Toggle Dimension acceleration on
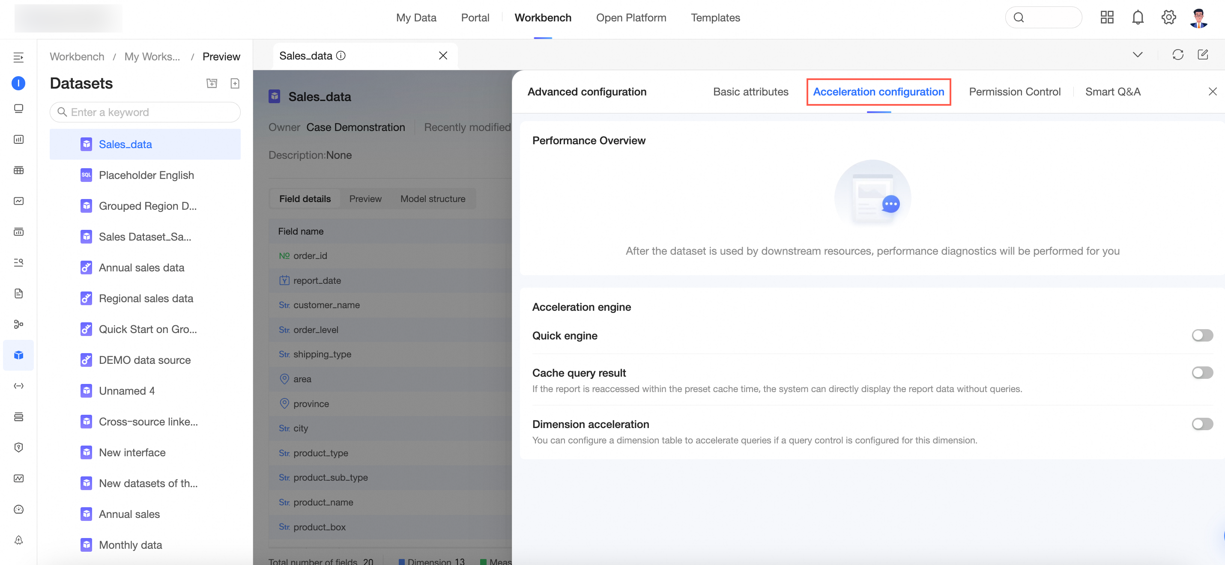 pyautogui.click(x=1202, y=424)
